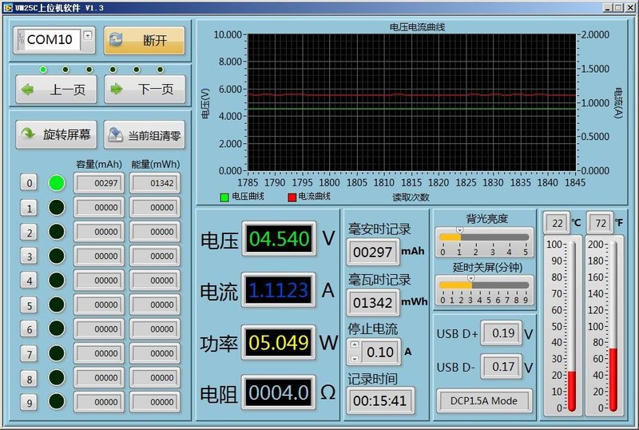
Task: Click the green voltage curve legend swatch
Action: 224,197
